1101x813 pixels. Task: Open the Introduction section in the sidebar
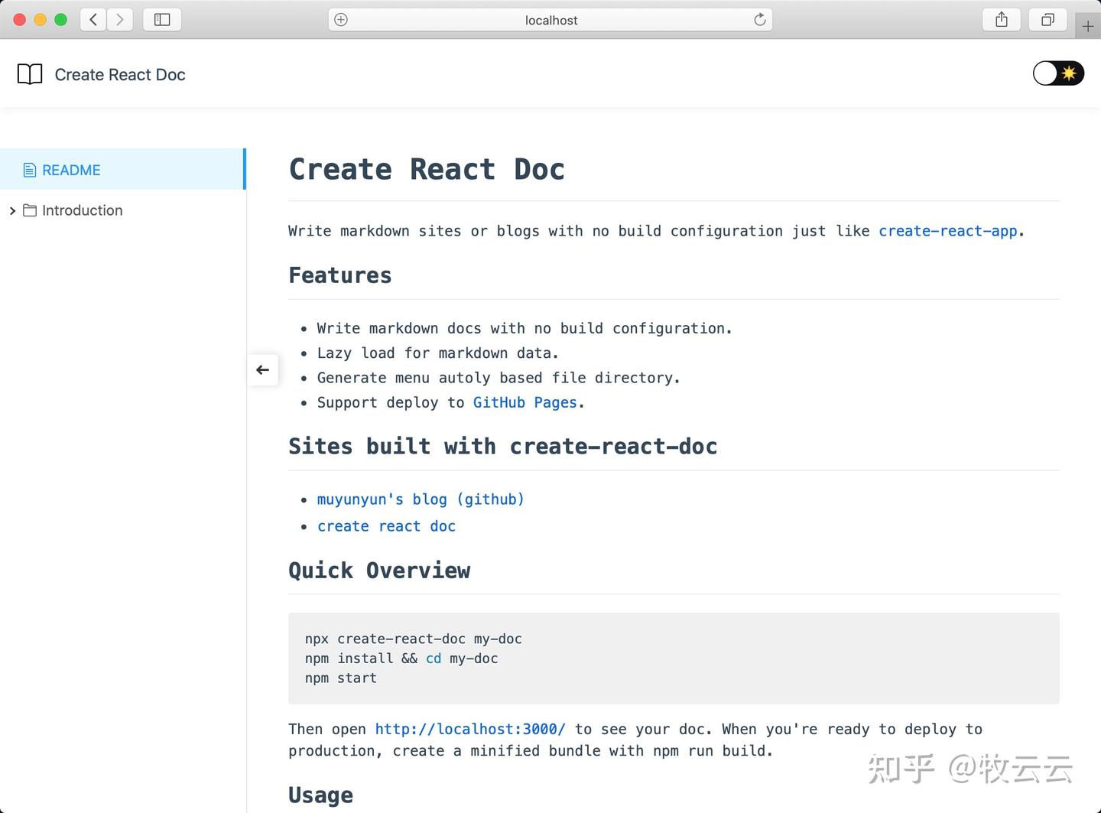(81, 210)
